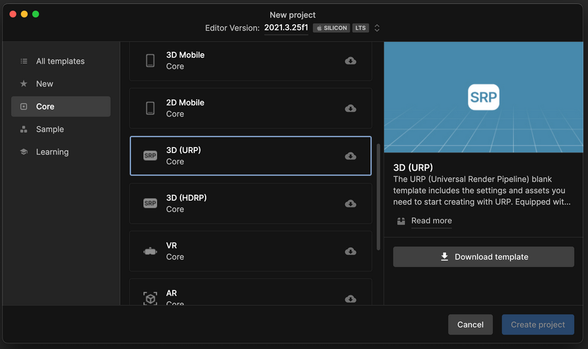Show All templates category
The image size is (588, 349).
click(x=61, y=61)
